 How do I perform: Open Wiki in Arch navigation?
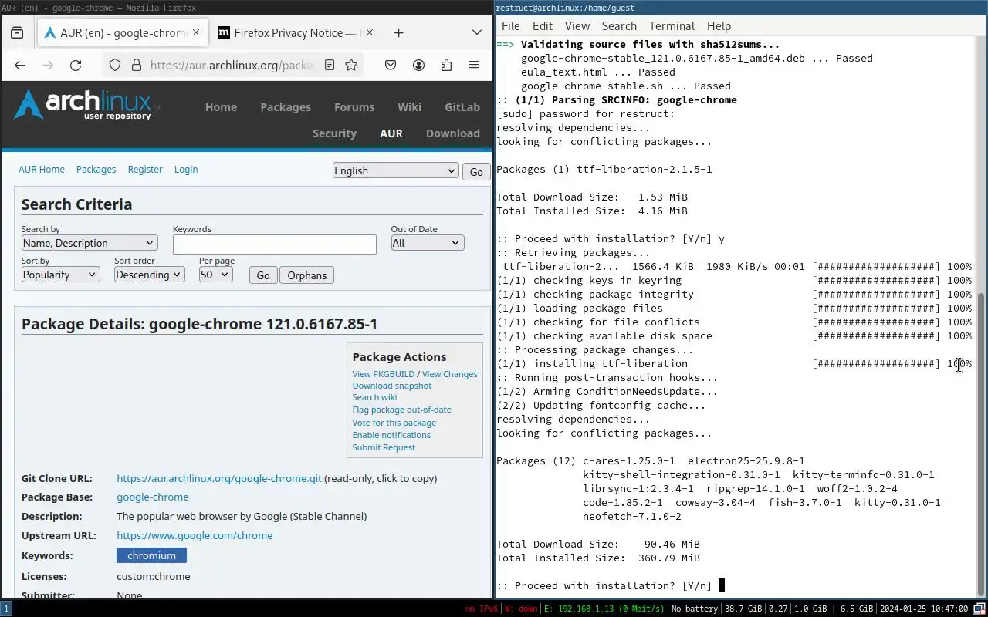coord(410,107)
